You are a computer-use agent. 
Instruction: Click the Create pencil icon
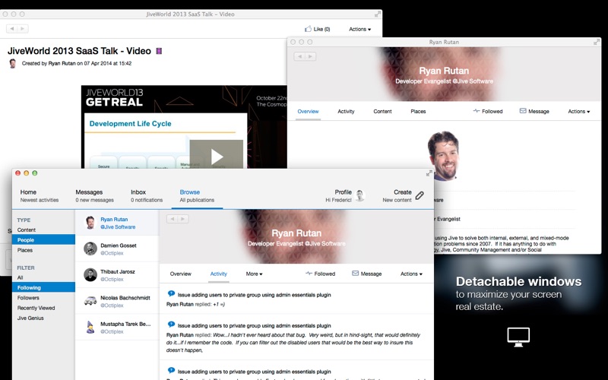420,196
